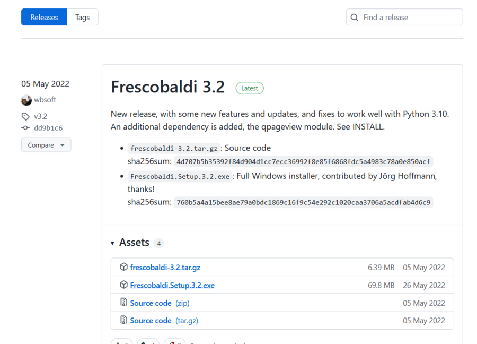Collapse the Assets section
Viewport: 477px width, 344px height.
point(112,242)
